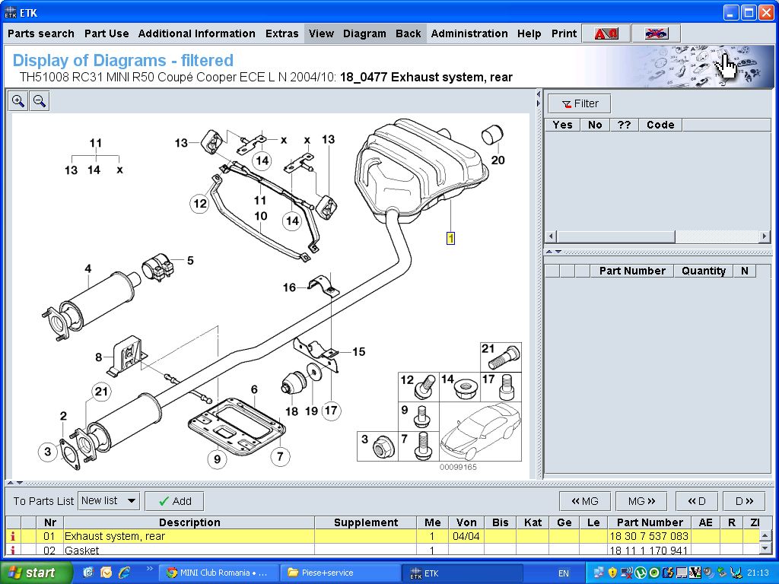The image size is (779, 584).
Task: Click the Filter button
Action: [579, 103]
